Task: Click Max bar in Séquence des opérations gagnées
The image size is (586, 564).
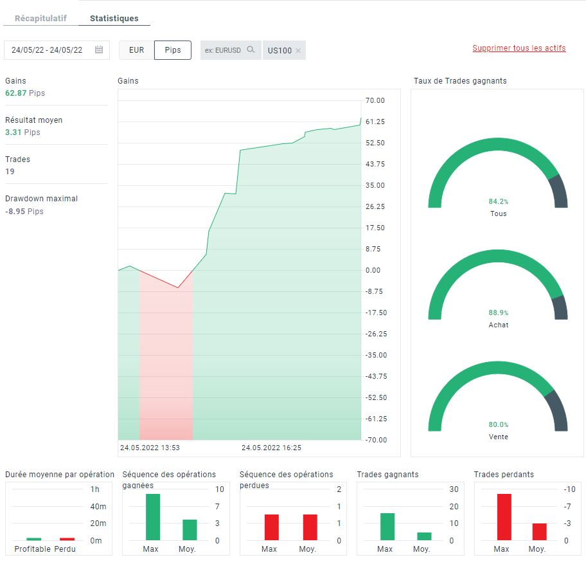Action: coord(153,517)
